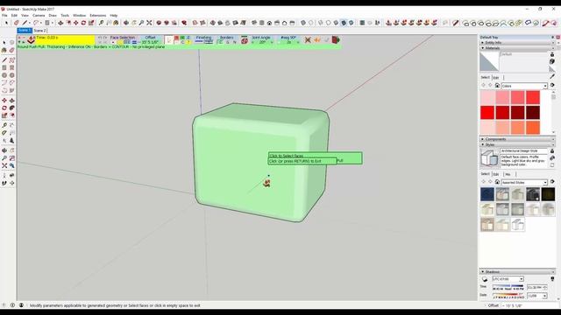Open the Extensions menu

click(97, 16)
